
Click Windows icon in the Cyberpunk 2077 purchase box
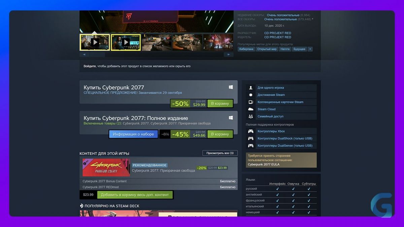(x=231, y=87)
